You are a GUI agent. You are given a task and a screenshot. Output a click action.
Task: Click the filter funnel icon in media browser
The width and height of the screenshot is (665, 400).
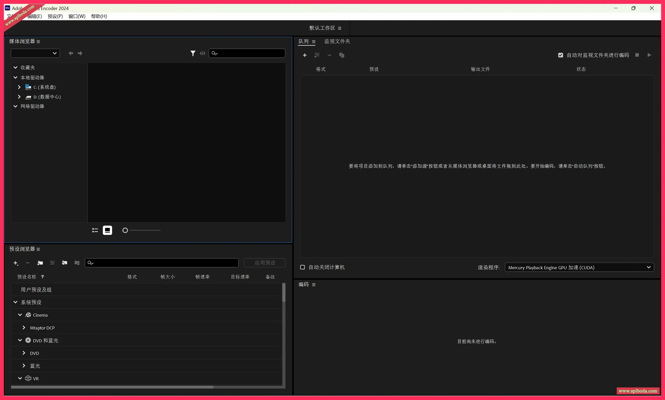193,53
